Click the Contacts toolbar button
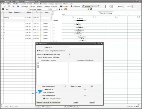142x109 pixels. pyautogui.click(x=54, y=6)
